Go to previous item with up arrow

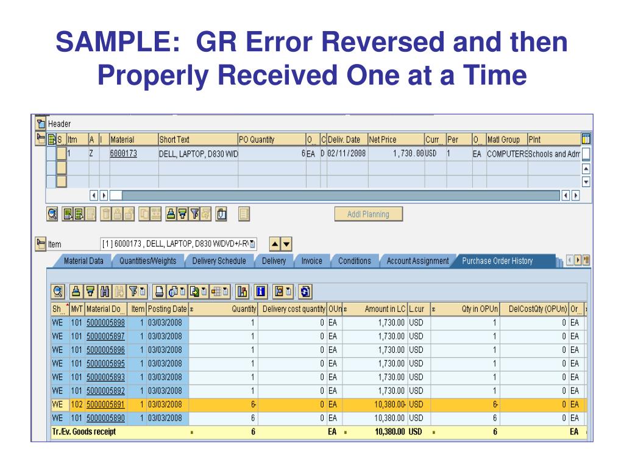pyautogui.click(x=275, y=244)
